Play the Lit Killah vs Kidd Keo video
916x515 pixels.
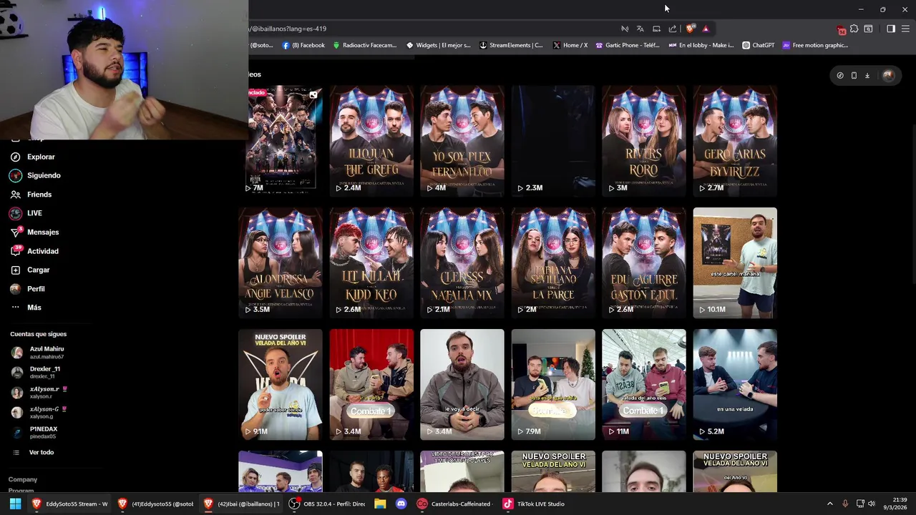(x=371, y=263)
